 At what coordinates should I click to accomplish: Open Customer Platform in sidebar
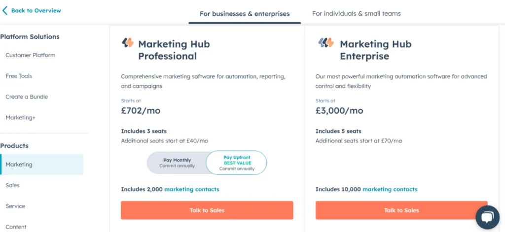point(30,55)
